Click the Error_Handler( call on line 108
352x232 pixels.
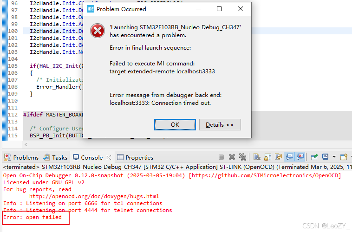click(x=59, y=87)
